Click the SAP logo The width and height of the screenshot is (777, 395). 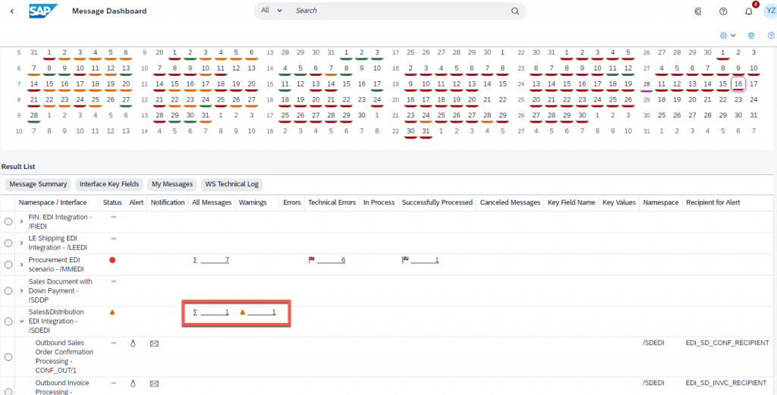pyautogui.click(x=43, y=11)
